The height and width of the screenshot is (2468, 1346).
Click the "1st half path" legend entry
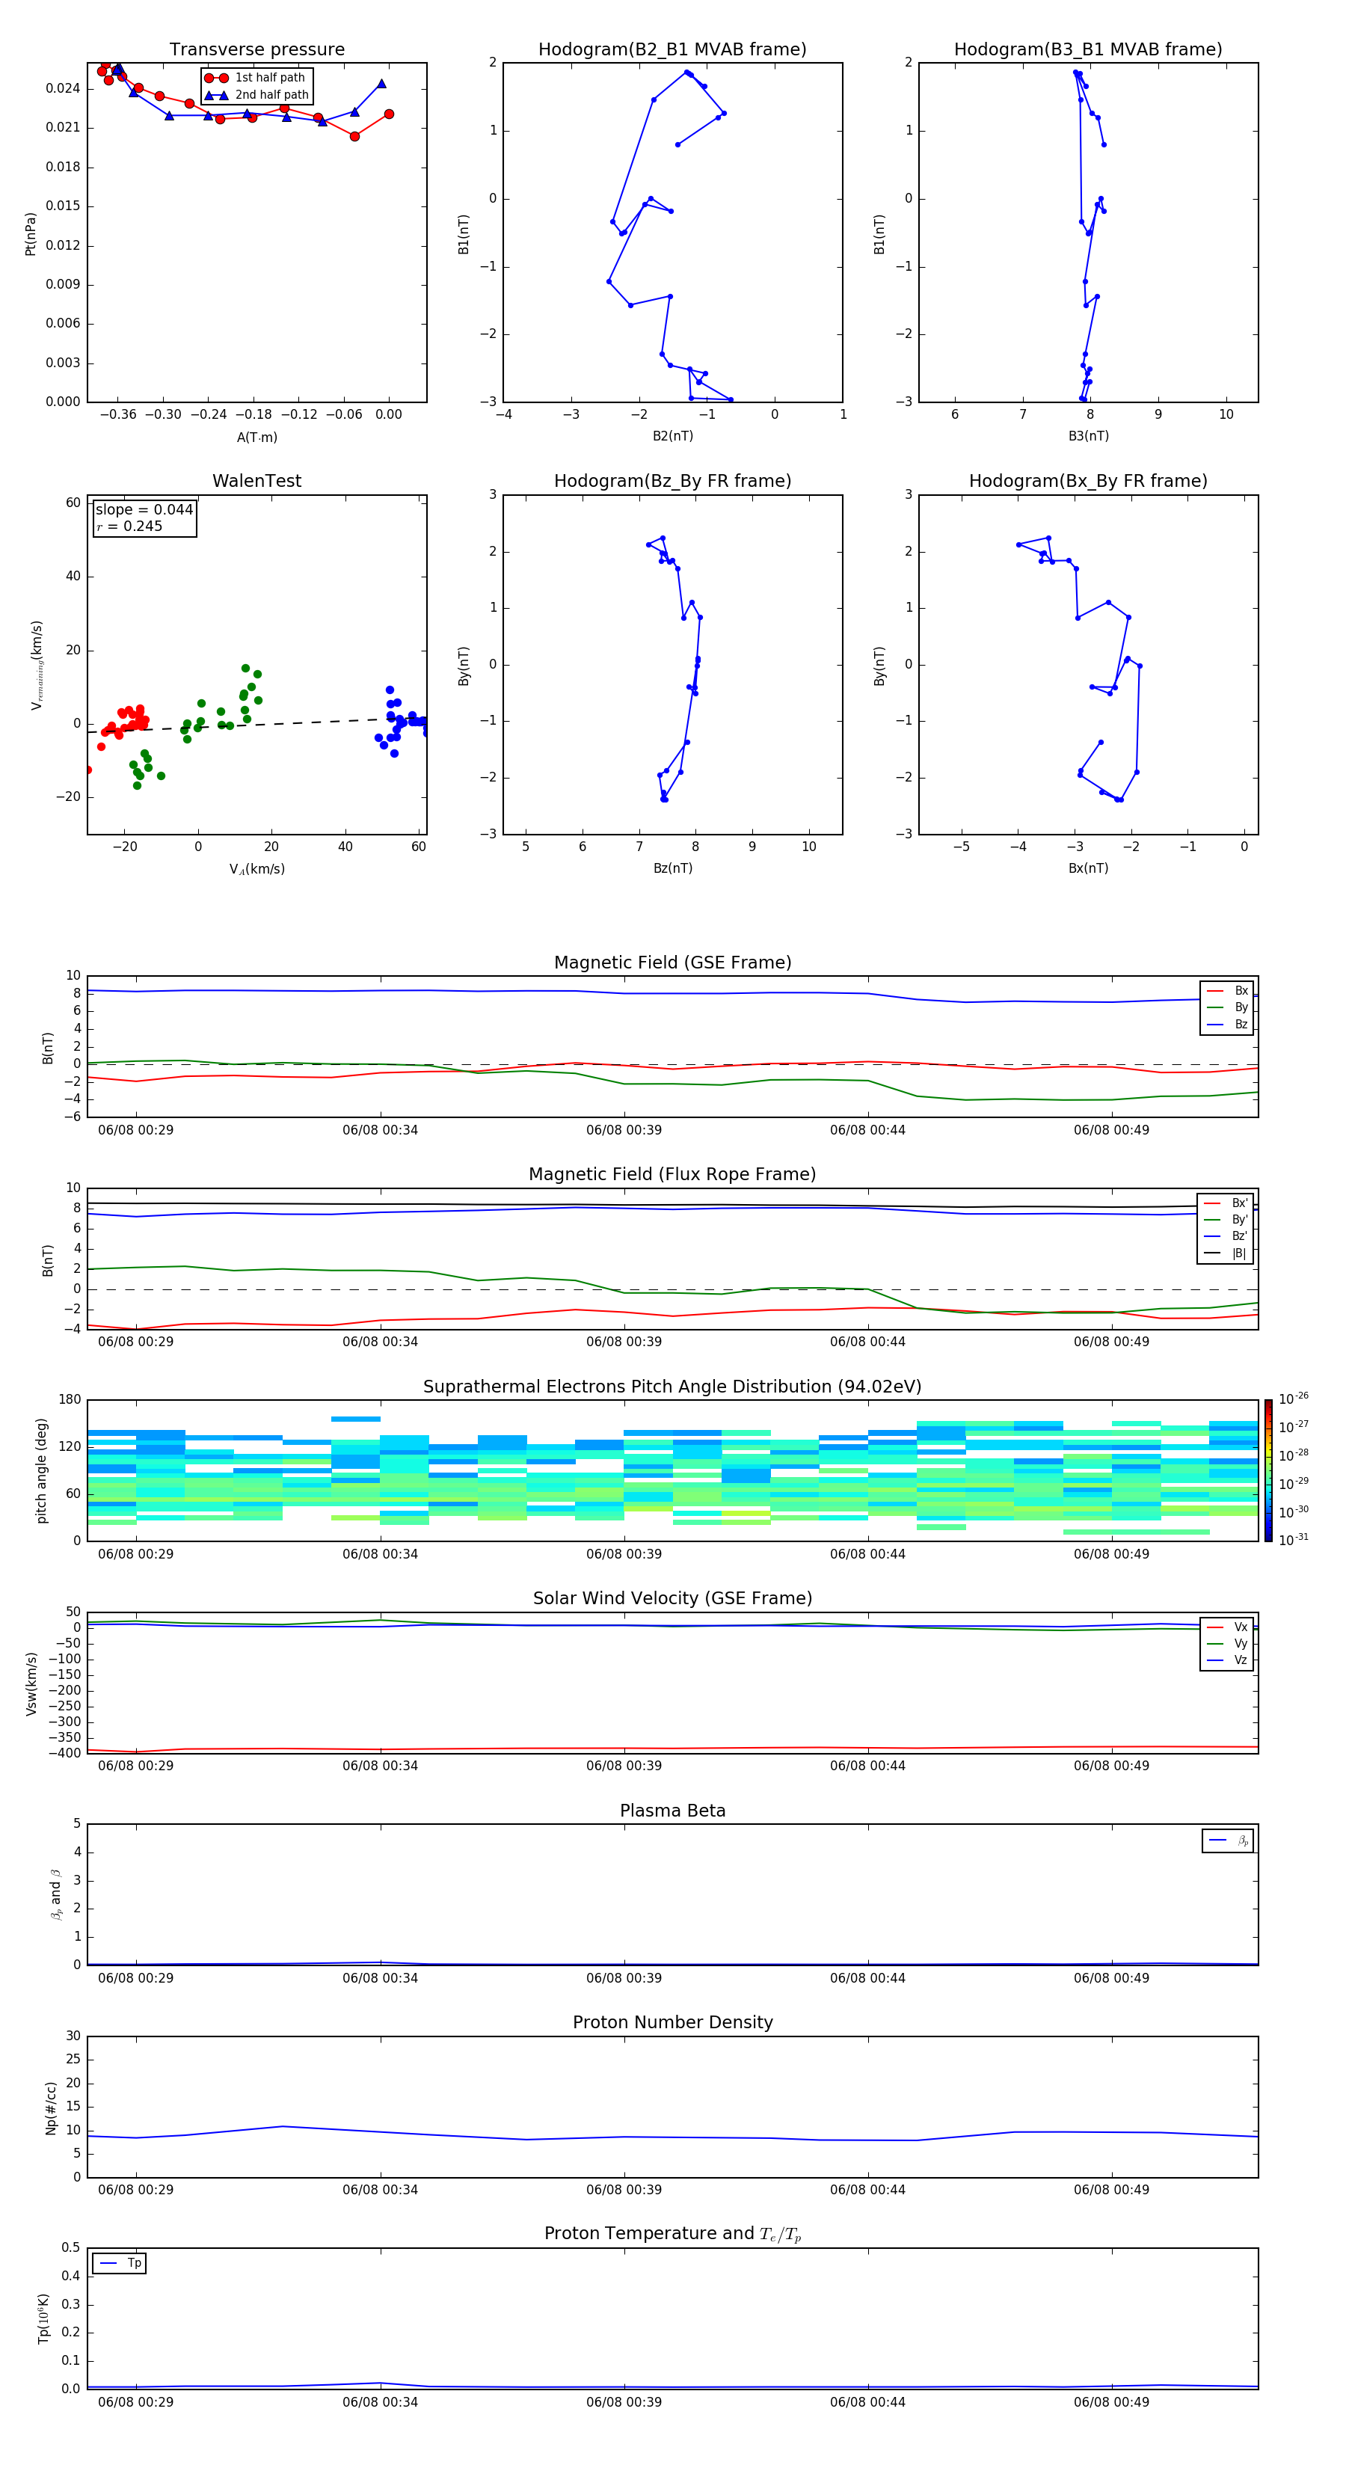pyautogui.click(x=256, y=78)
